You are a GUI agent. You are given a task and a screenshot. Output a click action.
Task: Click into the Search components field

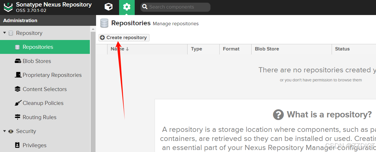175,7
